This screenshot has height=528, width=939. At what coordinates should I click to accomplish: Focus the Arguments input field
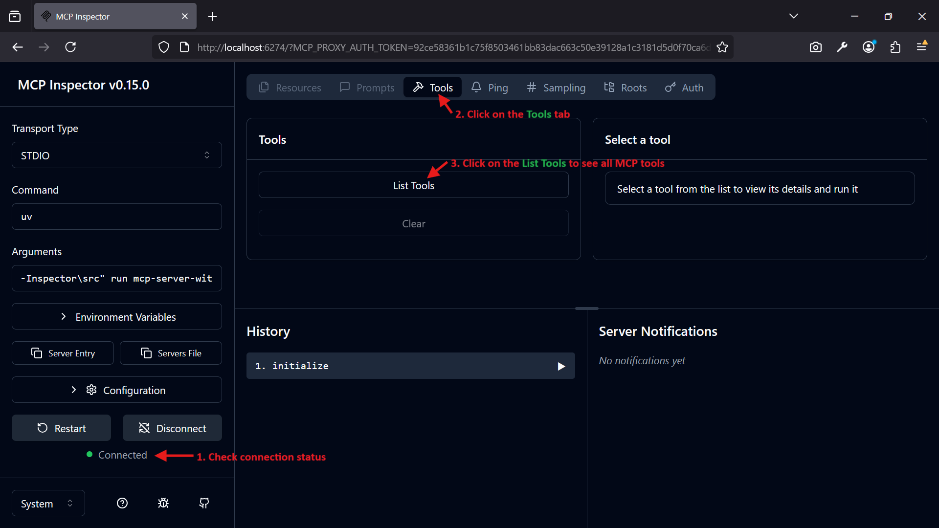pos(117,278)
